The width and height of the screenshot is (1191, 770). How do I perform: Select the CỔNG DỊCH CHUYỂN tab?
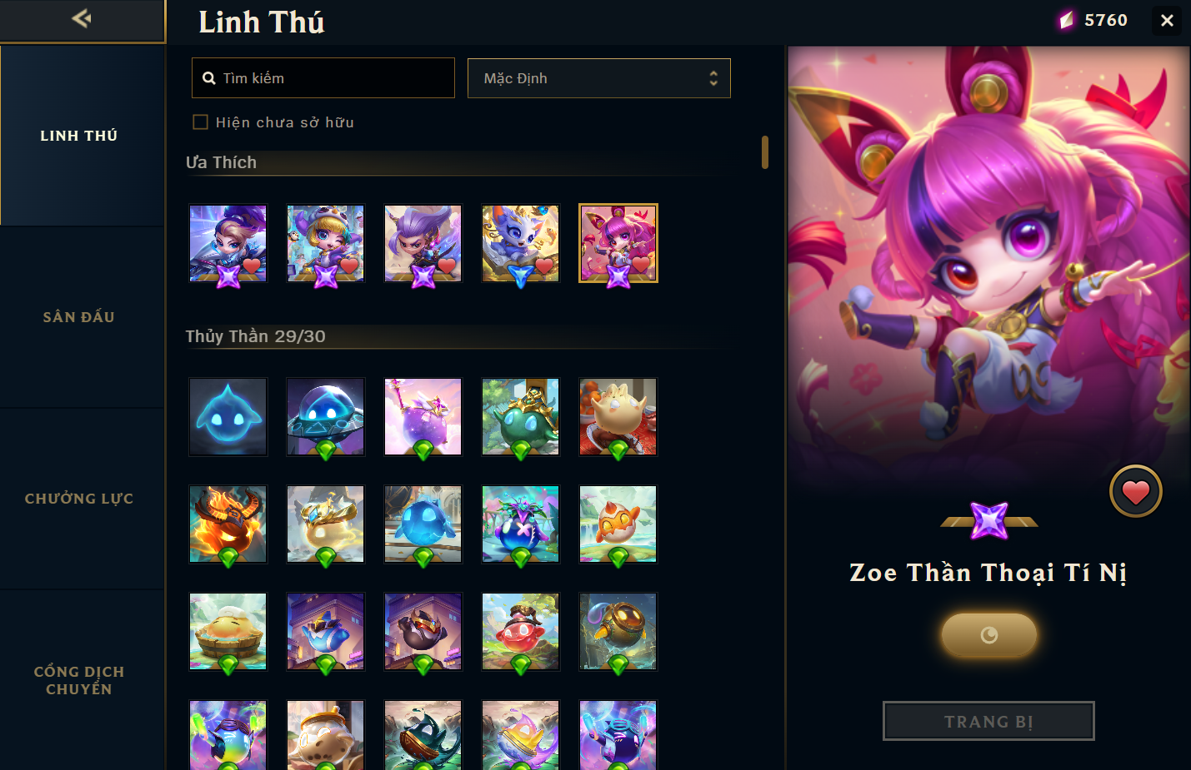[x=79, y=680]
